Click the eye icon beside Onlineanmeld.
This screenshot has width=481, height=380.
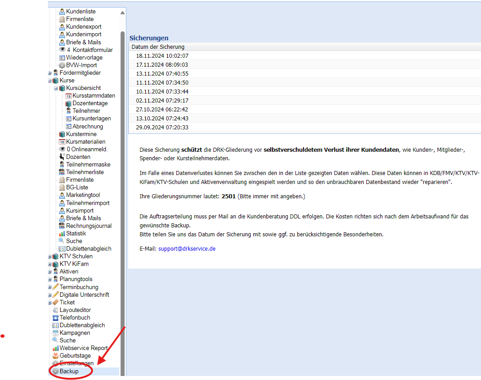coord(62,149)
